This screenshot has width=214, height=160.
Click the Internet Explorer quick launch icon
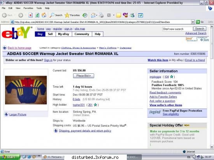pos(29,157)
